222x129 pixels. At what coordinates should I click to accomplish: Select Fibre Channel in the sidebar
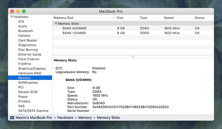tap(29, 59)
